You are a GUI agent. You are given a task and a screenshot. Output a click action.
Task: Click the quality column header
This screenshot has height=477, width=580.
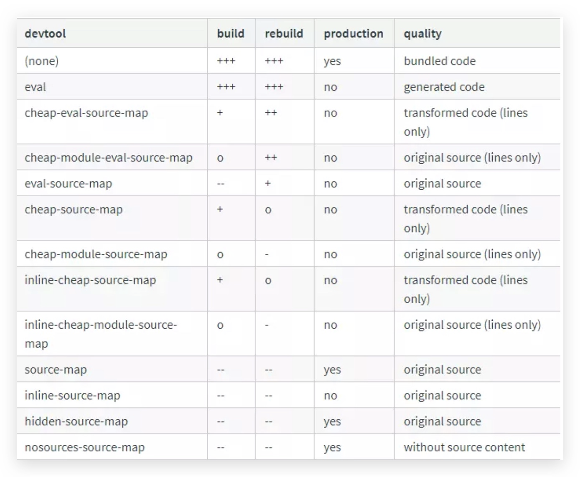(x=422, y=33)
